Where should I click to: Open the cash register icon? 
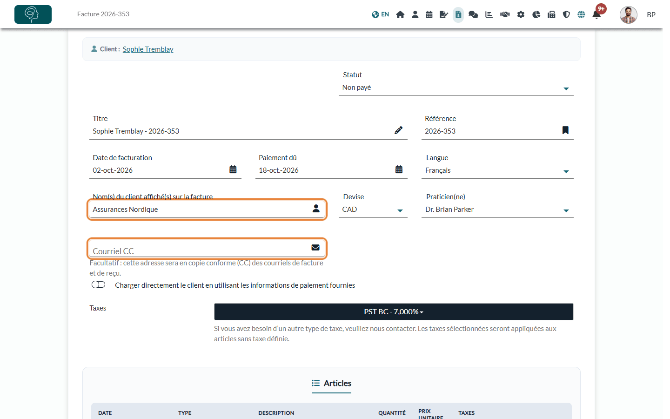[551, 14]
